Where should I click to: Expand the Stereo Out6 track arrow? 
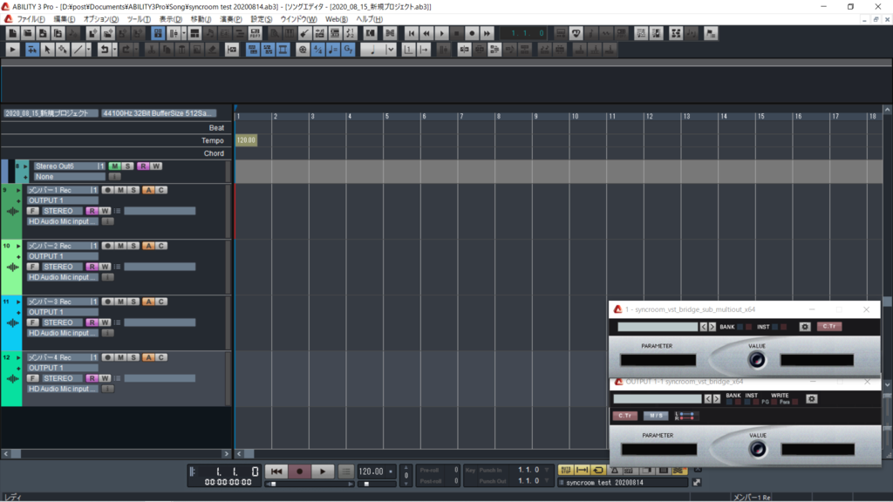[25, 166]
